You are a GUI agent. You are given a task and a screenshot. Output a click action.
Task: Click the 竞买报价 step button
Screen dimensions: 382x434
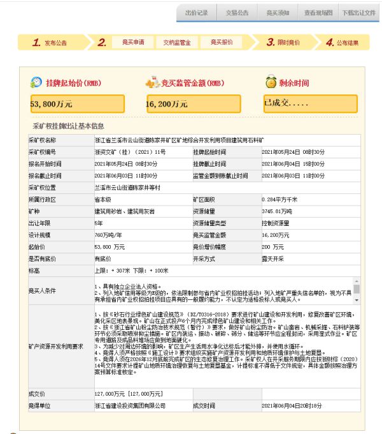[222, 43]
